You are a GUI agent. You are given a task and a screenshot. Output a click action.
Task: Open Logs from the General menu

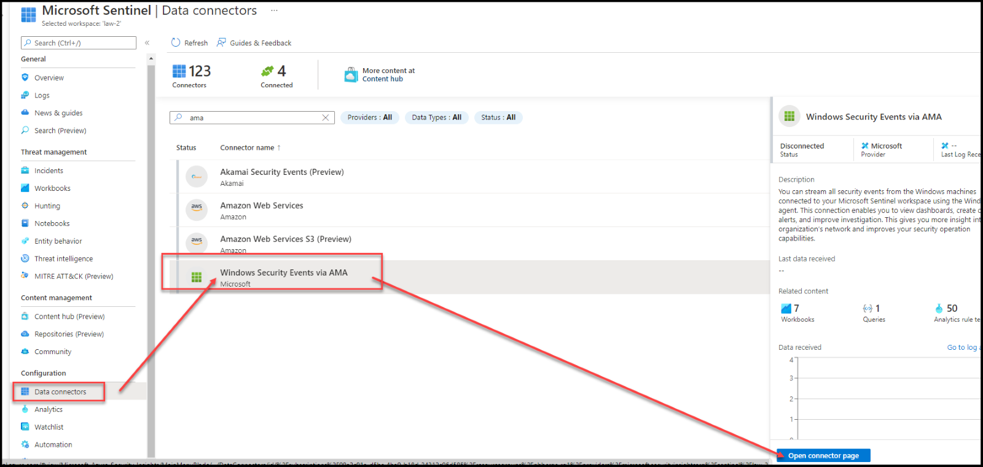coord(42,95)
